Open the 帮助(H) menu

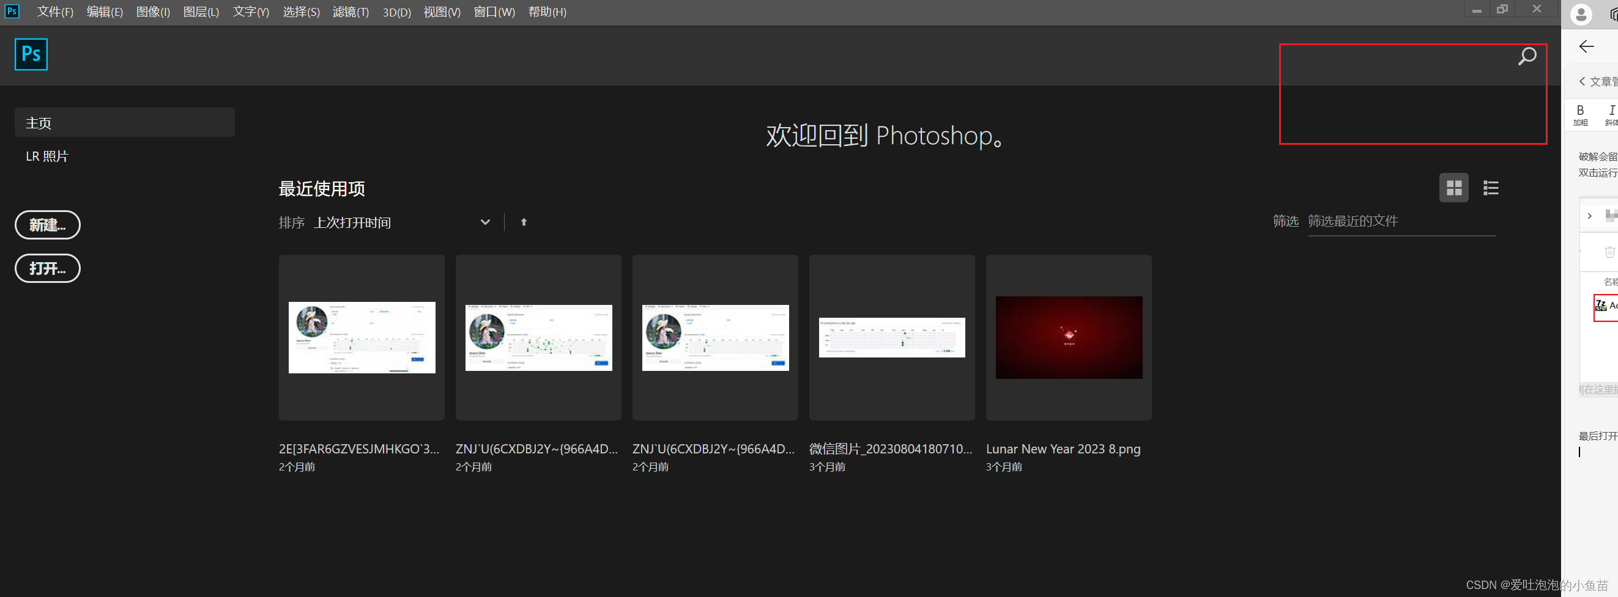click(547, 12)
